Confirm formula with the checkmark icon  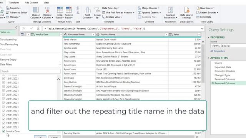(32, 28)
